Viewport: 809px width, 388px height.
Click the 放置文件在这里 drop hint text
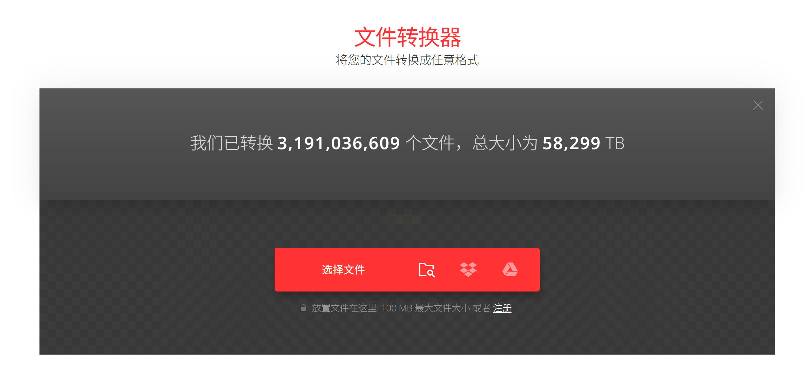click(x=344, y=308)
